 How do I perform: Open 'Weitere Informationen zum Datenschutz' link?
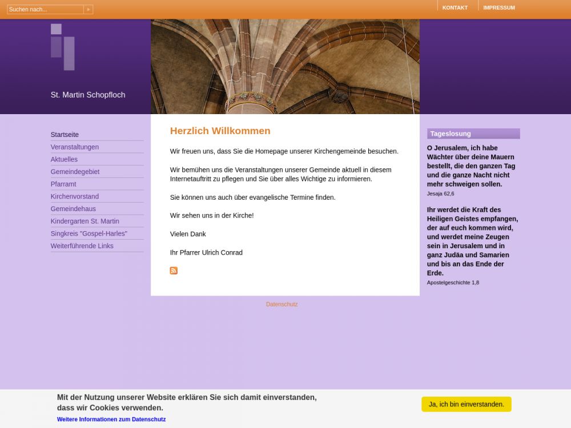click(x=111, y=419)
